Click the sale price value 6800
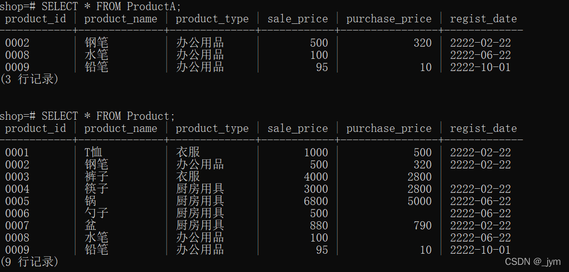 (x=315, y=201)
